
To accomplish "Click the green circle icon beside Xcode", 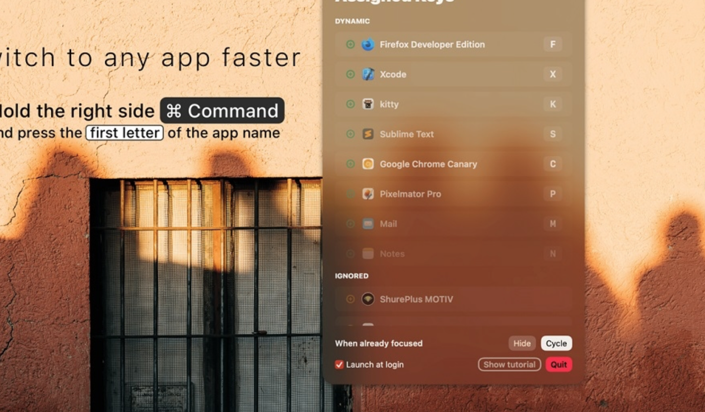I will point(350,74).
